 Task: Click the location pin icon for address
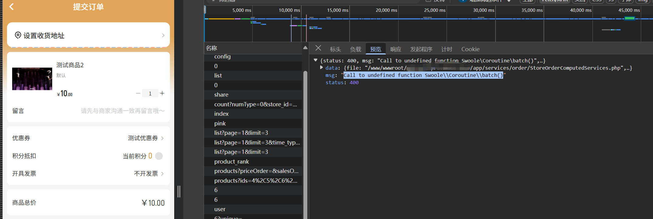(18, 35)
